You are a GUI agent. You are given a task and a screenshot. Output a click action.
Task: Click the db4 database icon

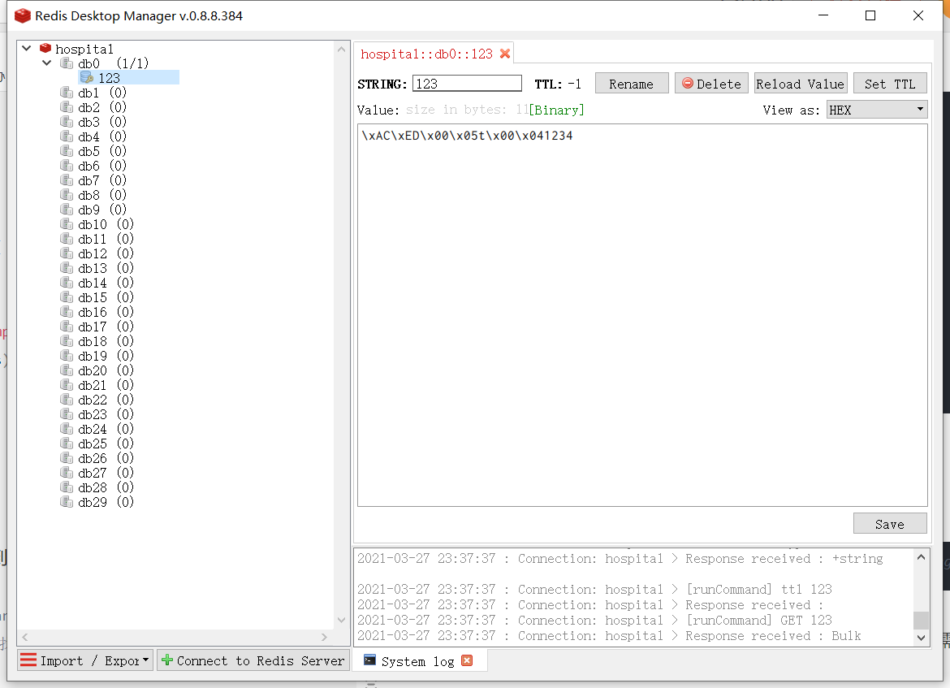[67, 136]
